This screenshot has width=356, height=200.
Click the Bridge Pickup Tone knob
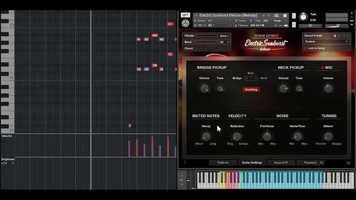click(220, 88)
